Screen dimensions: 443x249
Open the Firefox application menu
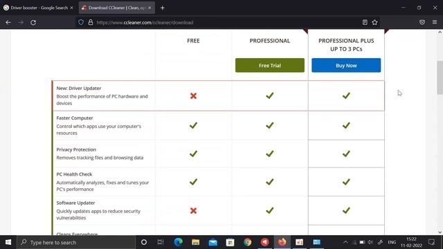pos(435,22)
